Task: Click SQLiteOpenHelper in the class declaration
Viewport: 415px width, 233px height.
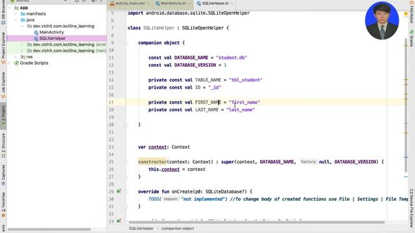Action: pyautogui.click(x=203, y=28)
